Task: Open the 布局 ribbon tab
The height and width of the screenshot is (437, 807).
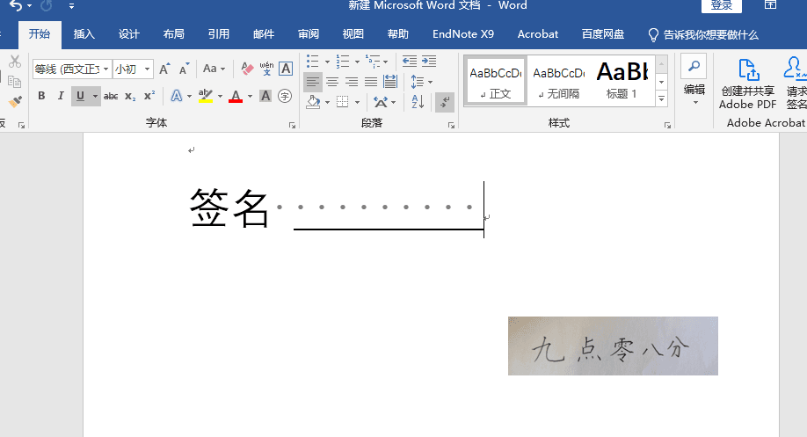Action: pos(174,34)
